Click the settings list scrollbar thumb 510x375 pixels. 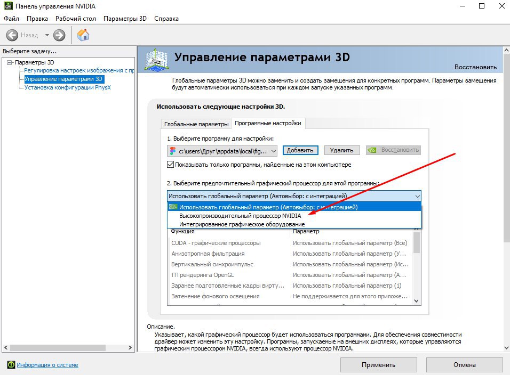[416, 243]
